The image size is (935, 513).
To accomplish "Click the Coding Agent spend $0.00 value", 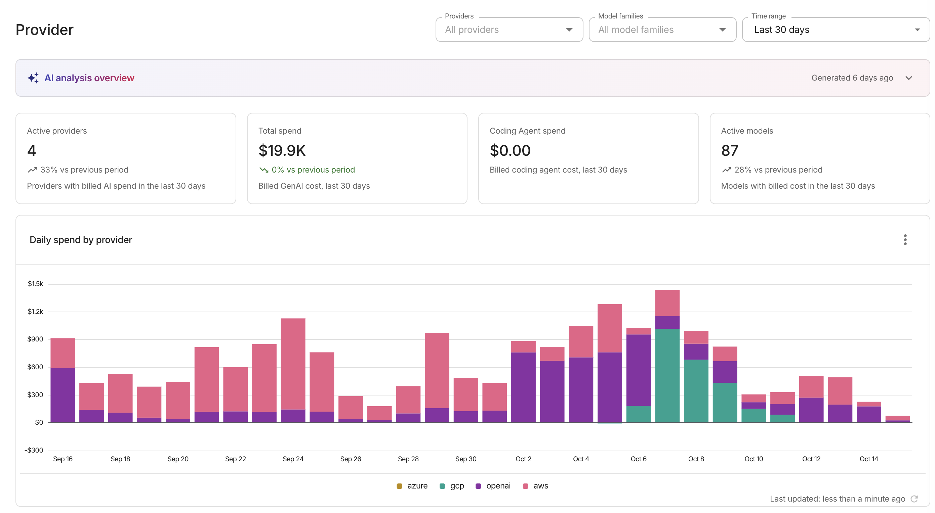I will point(510,150).
